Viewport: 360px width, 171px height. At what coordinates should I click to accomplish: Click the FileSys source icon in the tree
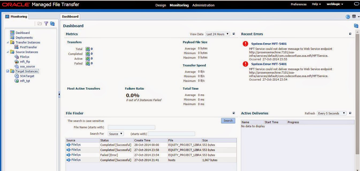17,57
